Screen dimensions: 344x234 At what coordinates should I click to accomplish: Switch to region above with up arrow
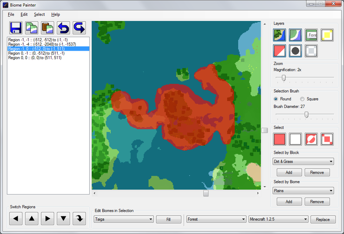tap(32, 218)
